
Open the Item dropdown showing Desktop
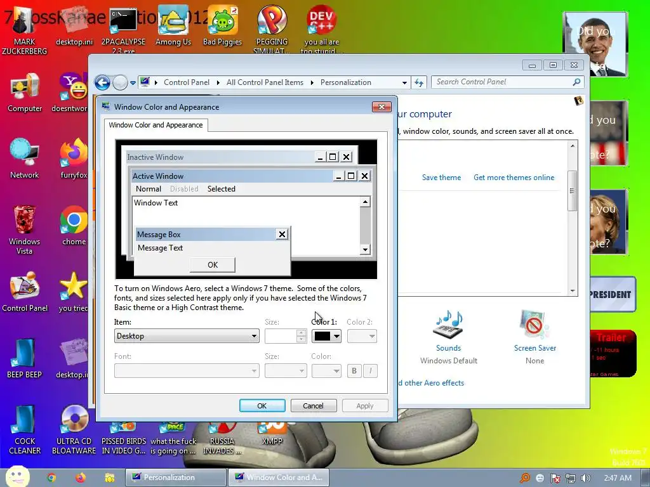[187, 336]
